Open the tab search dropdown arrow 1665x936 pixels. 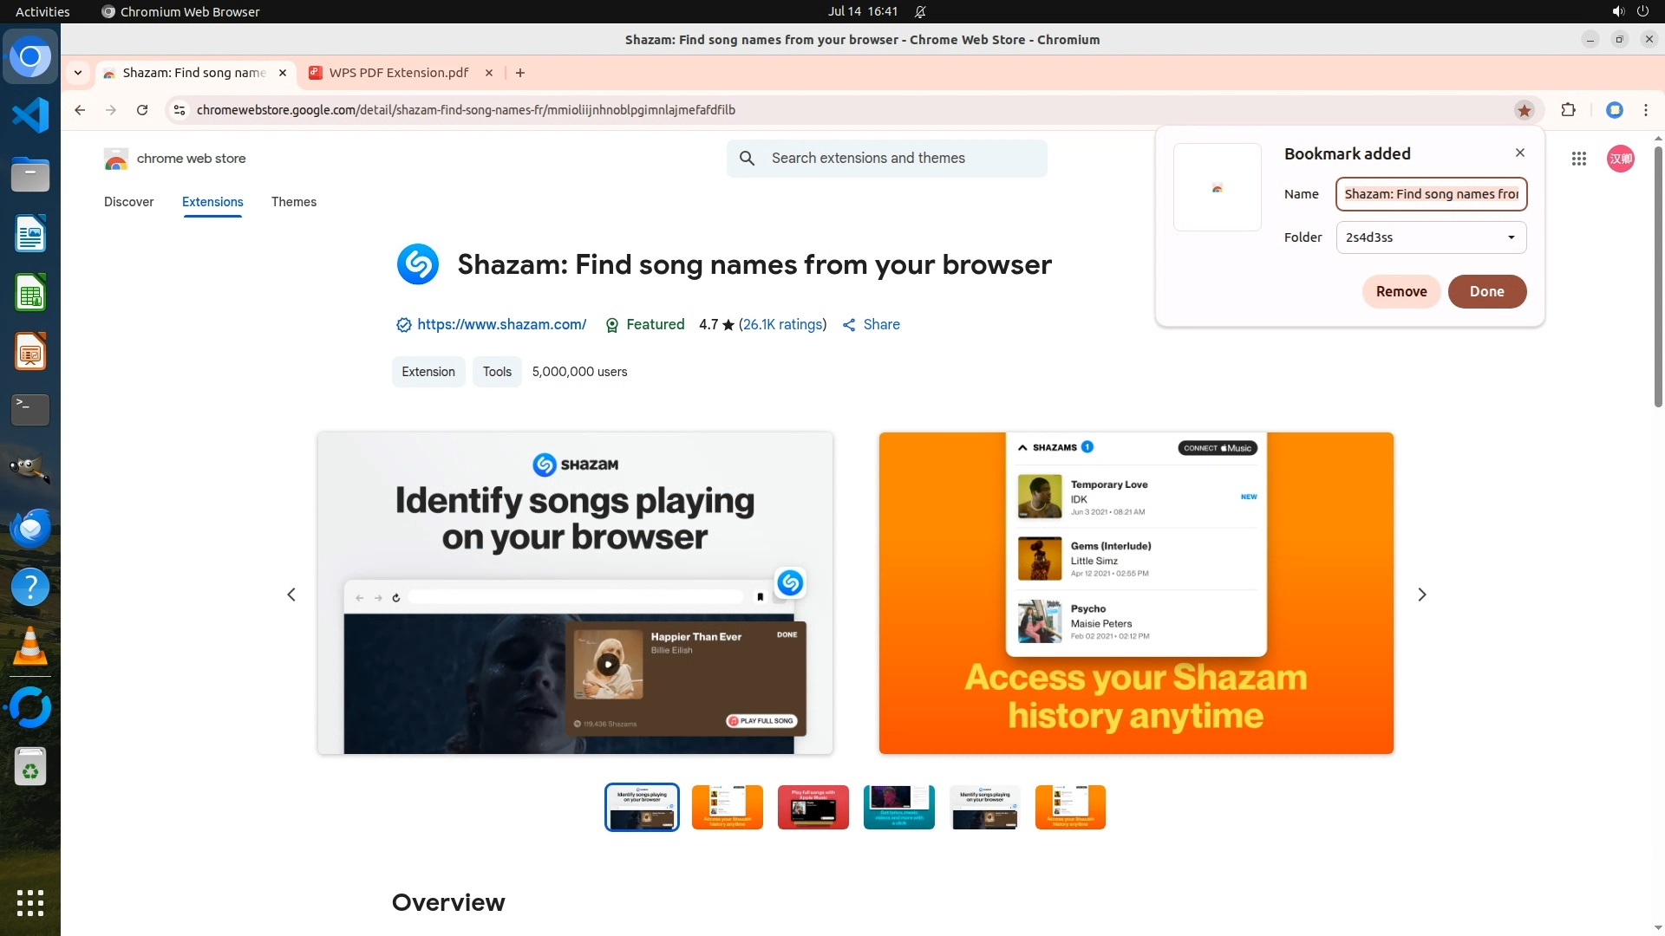click(78, 73)
